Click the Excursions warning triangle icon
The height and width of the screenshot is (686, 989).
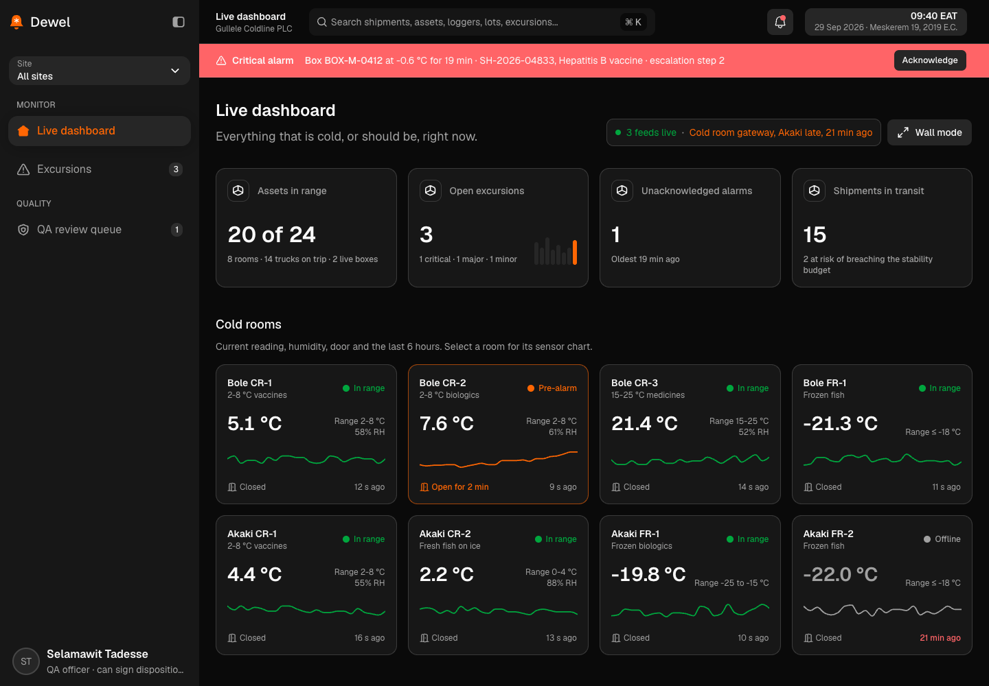23,169
